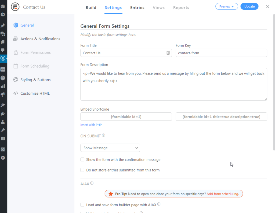Click the AJAX section info icon
The image size is (275, 213).
(x=92, y=183)
